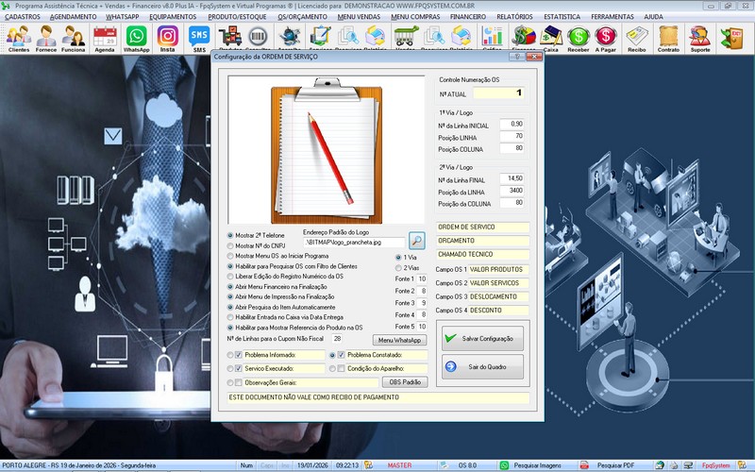The height and width of the screenshot is (472, 755).
Task: Open the FERRAMENTAS menu
Action: (612, 17)
